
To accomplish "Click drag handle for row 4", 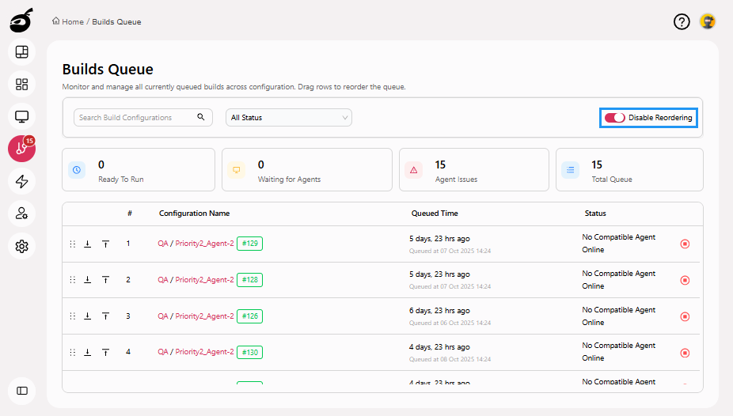I will pyautogui.click(x=73, y=352).
